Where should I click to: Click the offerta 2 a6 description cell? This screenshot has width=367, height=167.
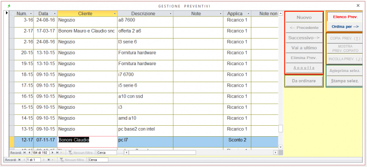click(145, 33)
